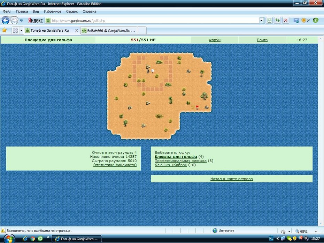Click the page vertical scrollbar down arrow
This screenshot has width=324, height=243.
(321, 224)
